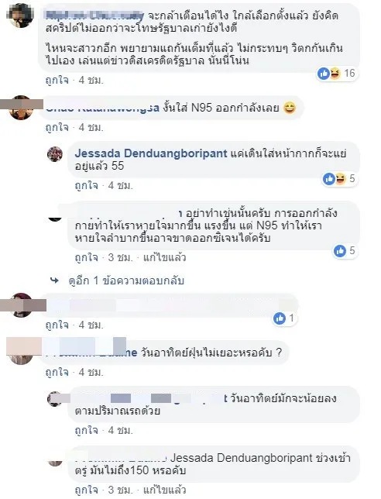This screenshot has height=499, width=381.
Task: Open avatar of Sunday dust commenter
Action: [x=21, y=353]
